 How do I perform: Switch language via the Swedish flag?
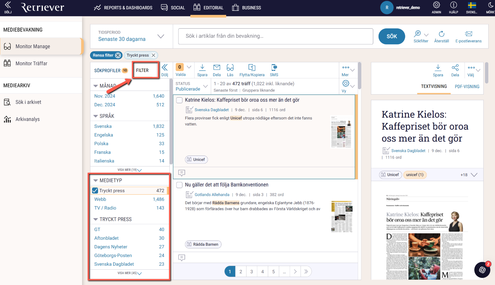click(x=472, y=7)
